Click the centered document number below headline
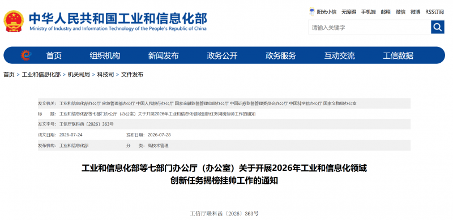The height and width of the screenshot is (220, 453). [x=224, y=214]
